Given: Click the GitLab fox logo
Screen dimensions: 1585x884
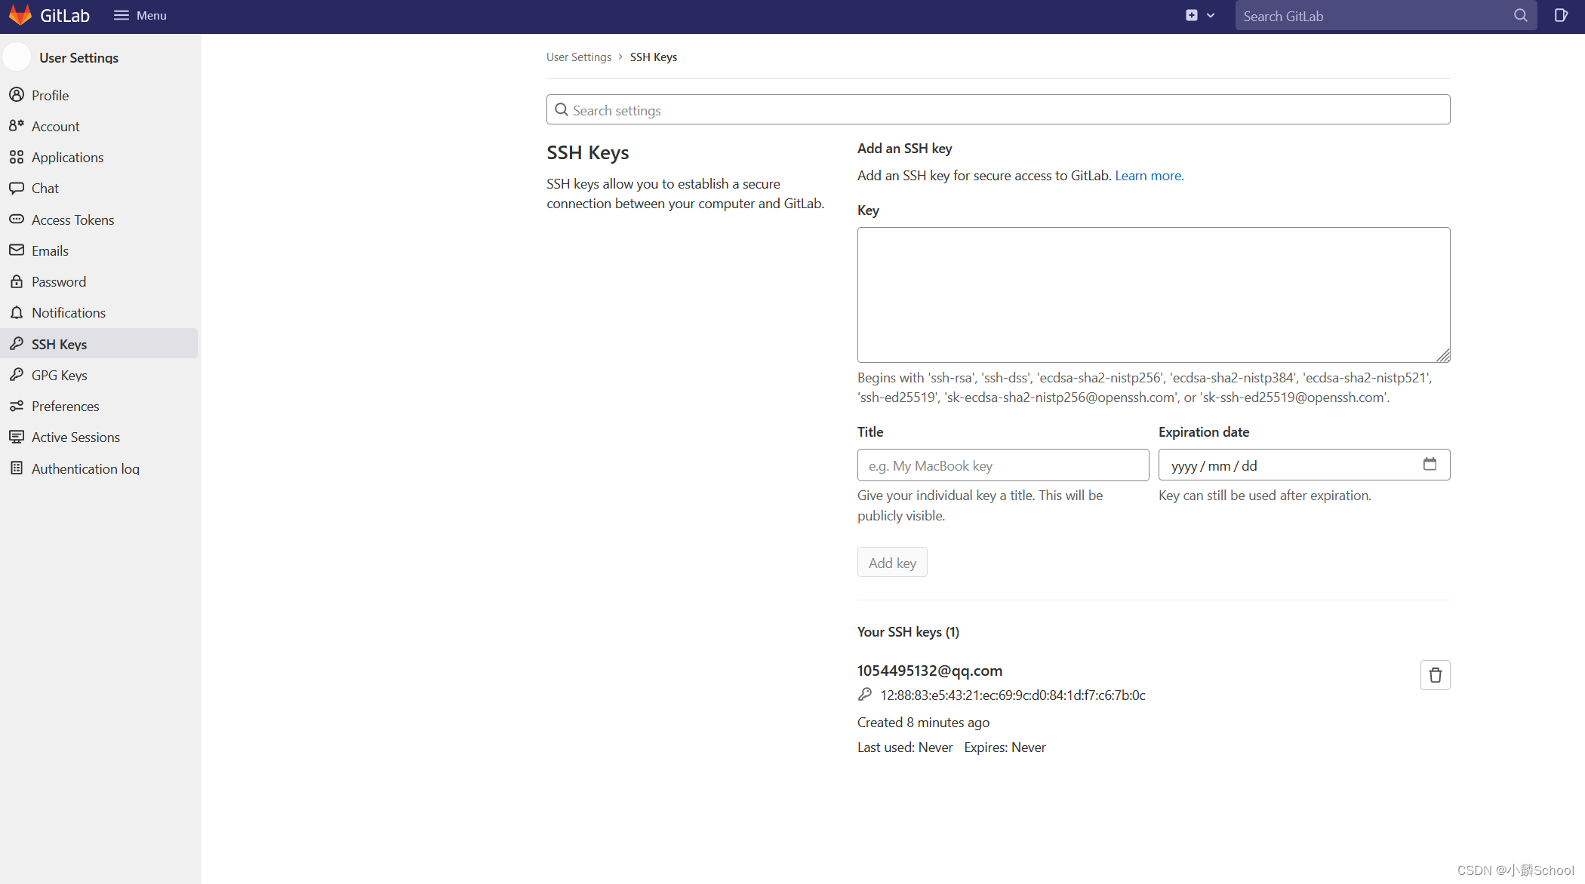Looking at the screenshot, I should click(x=20, y=15).
